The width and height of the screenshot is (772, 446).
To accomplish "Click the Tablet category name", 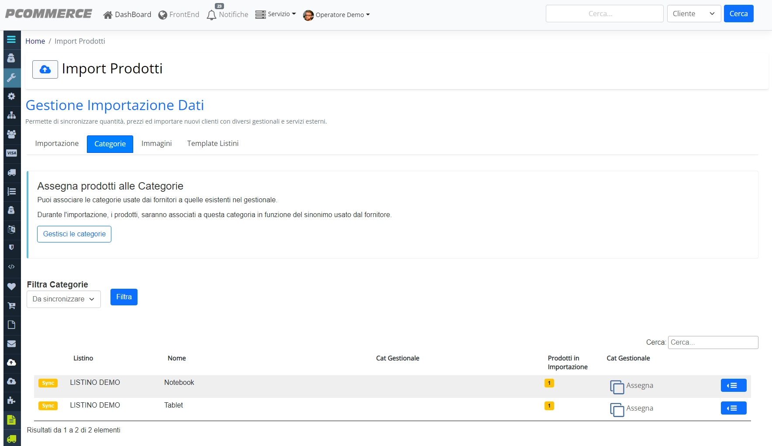I will coord(173,405).
